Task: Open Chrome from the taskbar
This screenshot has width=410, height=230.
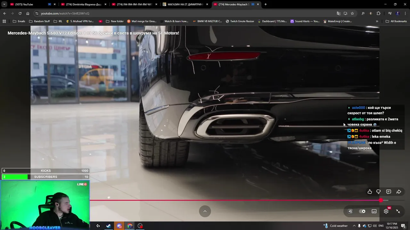Action: (130, 226)
